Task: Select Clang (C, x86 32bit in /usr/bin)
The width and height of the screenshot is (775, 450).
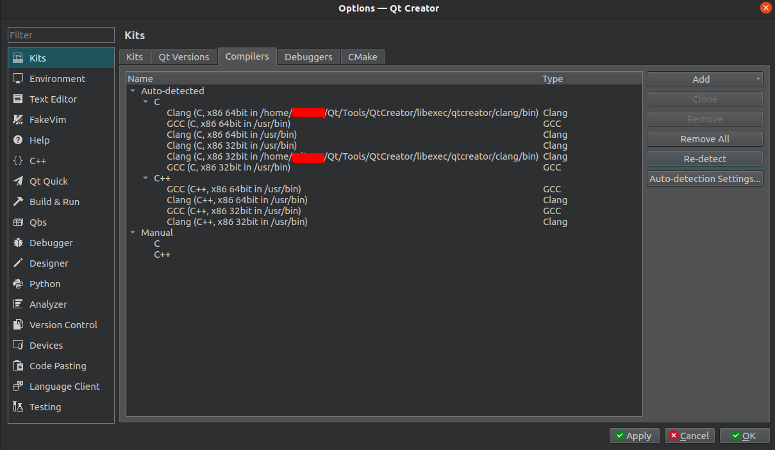Action: tap(231, 146)
